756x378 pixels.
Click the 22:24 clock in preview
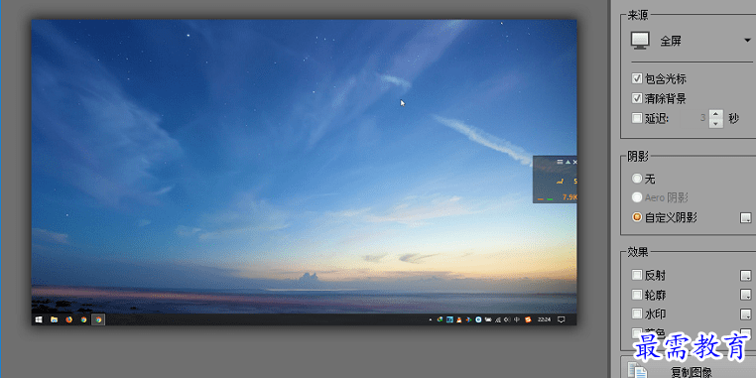coord(544,319)
